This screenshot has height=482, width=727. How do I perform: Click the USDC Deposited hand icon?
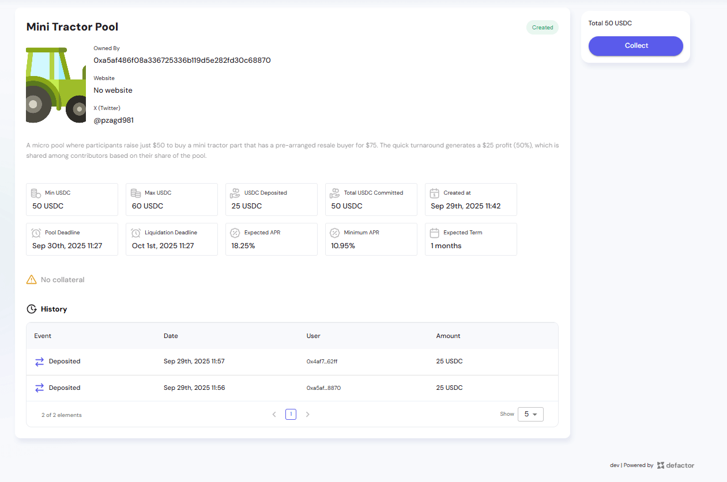[235, 193]
